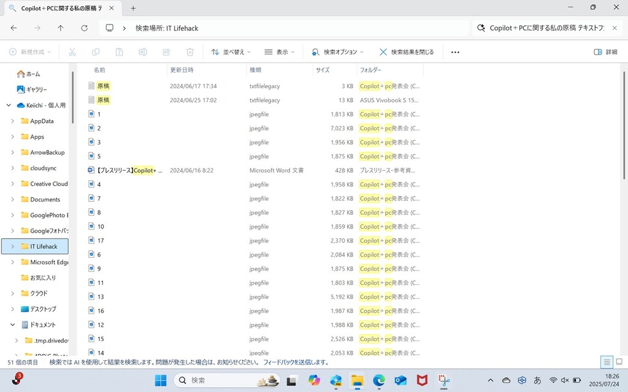Close the Copilot+PC search tab
This screenshot has height=392, width=628.
[x=112, y=8]
